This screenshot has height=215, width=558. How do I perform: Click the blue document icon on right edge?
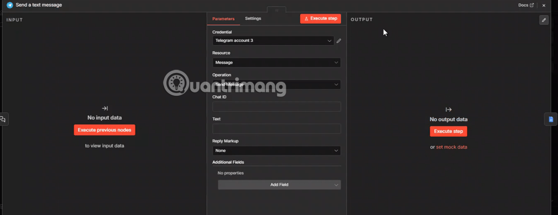pos(551,119)
